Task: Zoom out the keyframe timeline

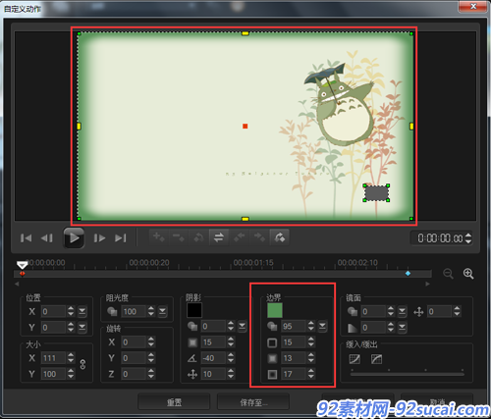Action: click(x=448, y=274)
